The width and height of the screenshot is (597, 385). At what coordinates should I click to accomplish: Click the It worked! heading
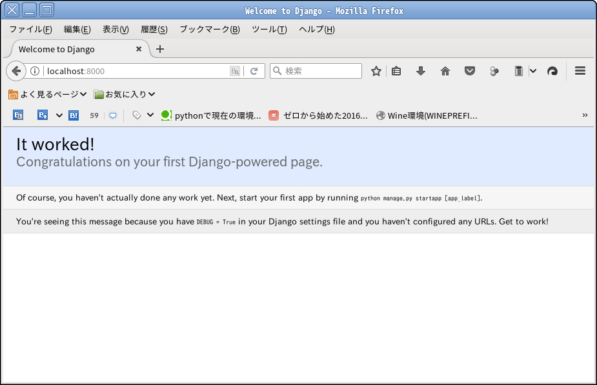56,144
